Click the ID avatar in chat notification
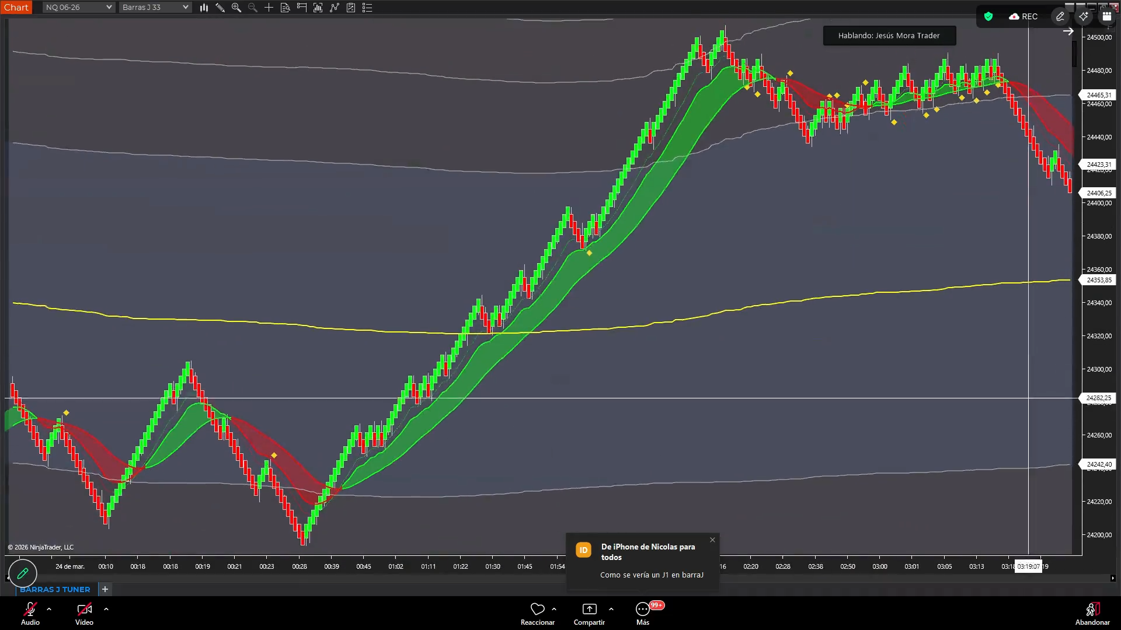 (583, 550)
